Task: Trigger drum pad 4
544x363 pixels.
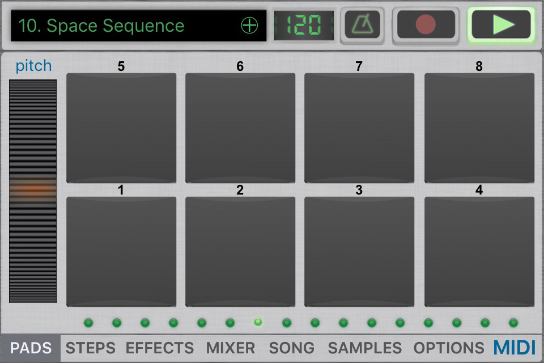Action: 479,252
